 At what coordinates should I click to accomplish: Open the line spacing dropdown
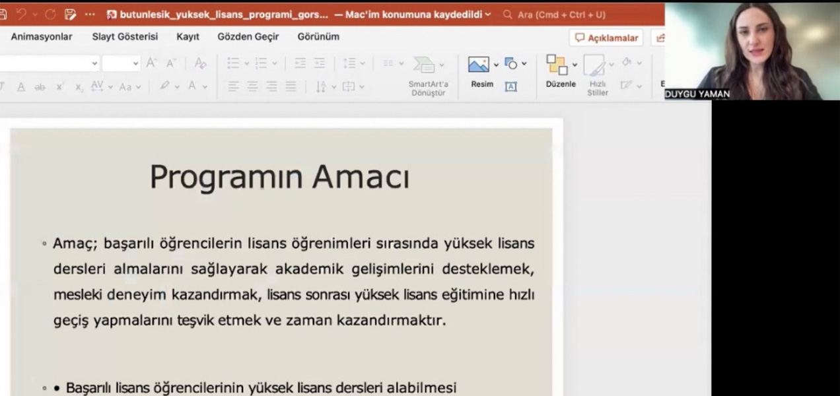(363, 63)
